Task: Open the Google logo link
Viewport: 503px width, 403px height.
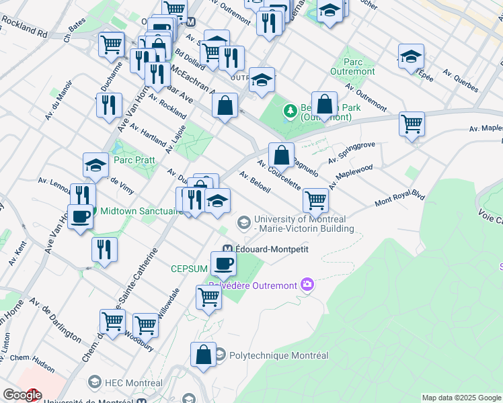Action: tap(22, 395)
